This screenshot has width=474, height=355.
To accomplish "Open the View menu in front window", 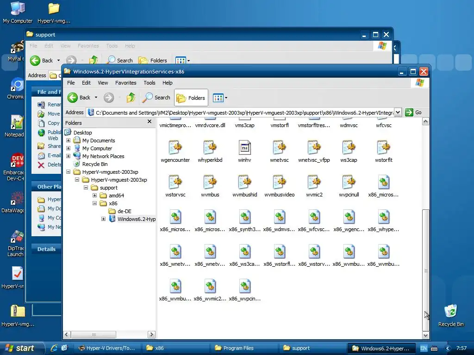I will click(x=103, y=83).
